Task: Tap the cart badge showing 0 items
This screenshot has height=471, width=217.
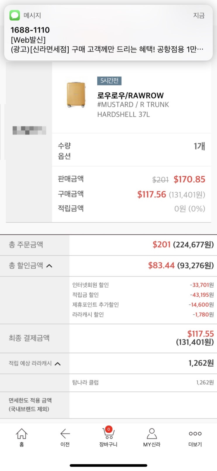Action: (x=109, y=429)
